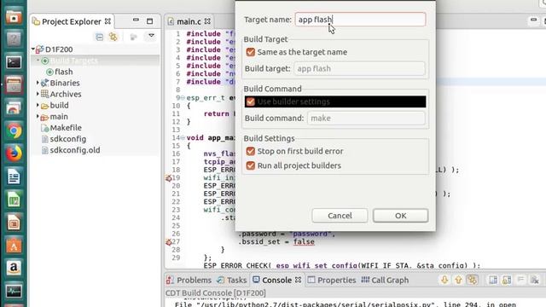This screenshot has width=546, height=307.
Task: Toggle the highlighted console build-log icon
Action: 472,280
